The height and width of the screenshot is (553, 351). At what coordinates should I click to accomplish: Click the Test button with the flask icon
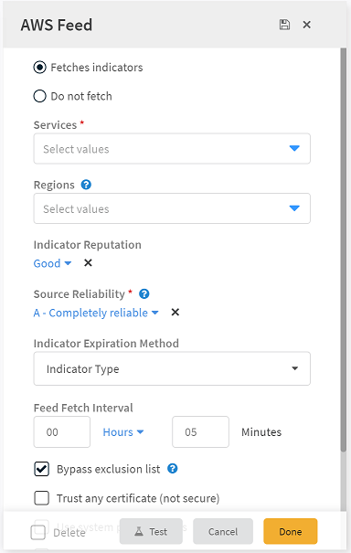pyautogui.click(x=151, y=531)
